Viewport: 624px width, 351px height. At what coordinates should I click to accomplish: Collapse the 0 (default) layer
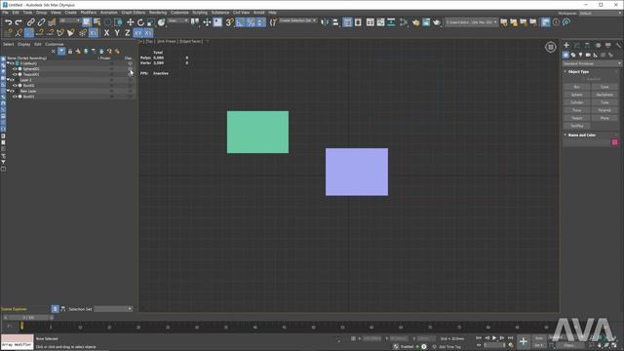(8, 63)
